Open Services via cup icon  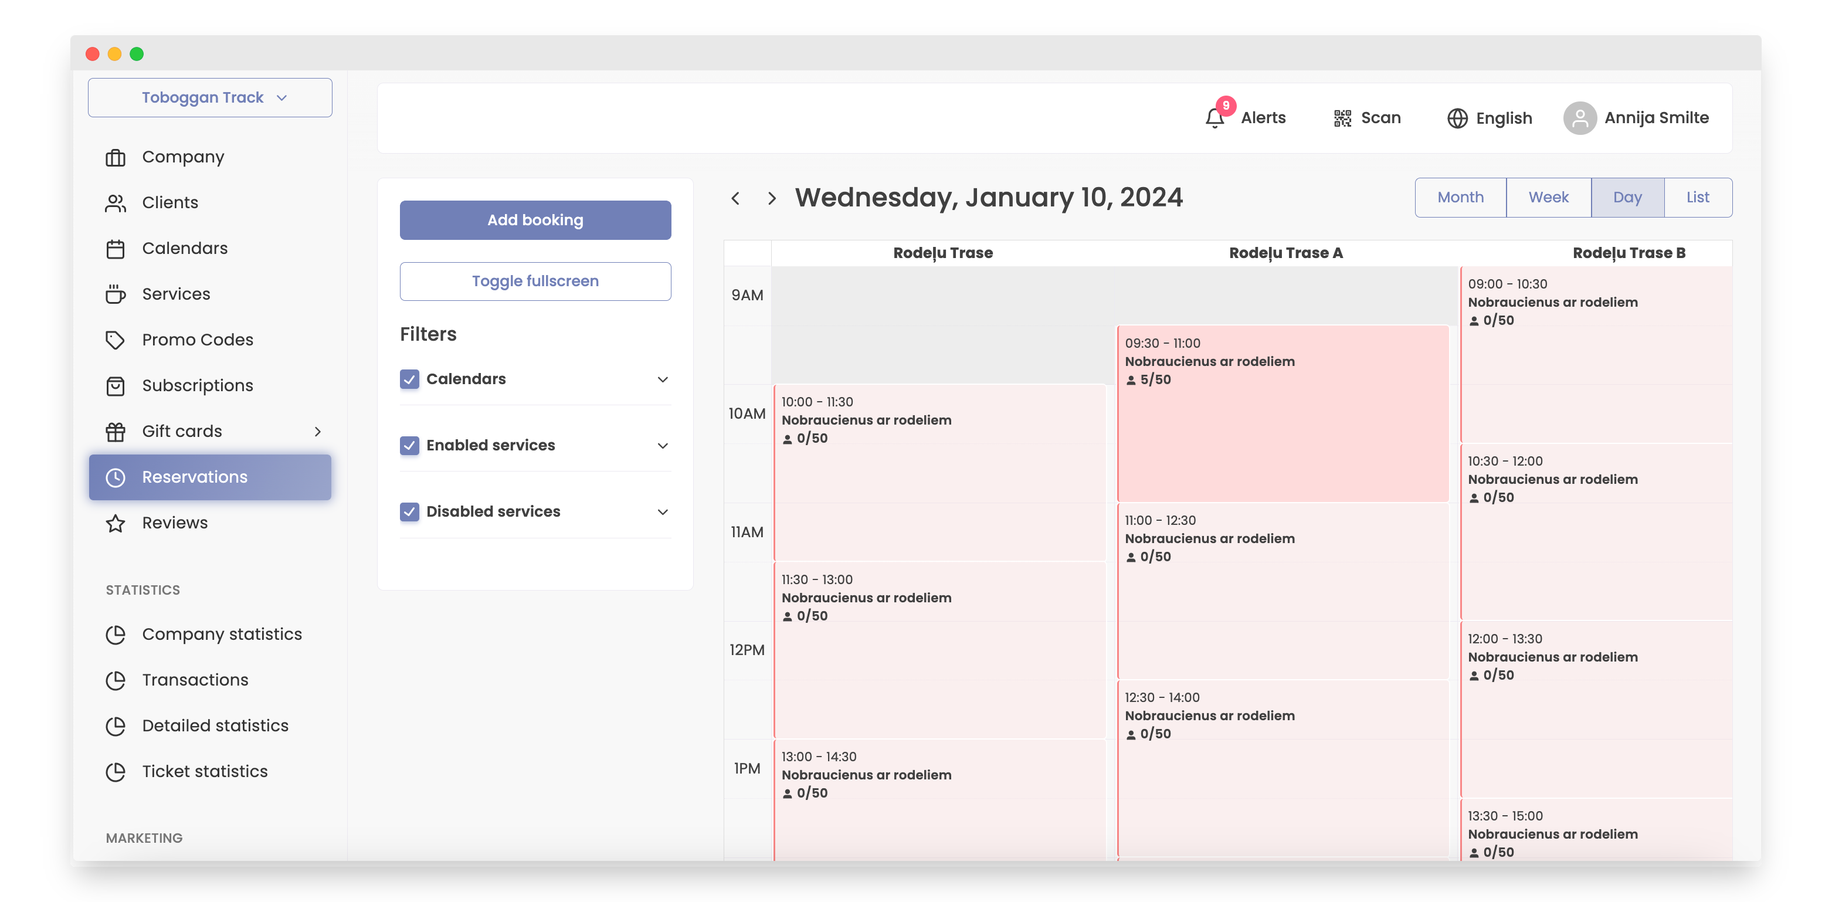pos(115,294)
